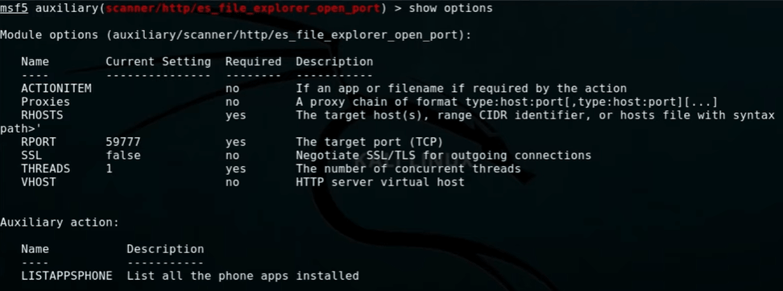Select the red module path scanner/http/es_file_explorer_open_port

point(243,9)
